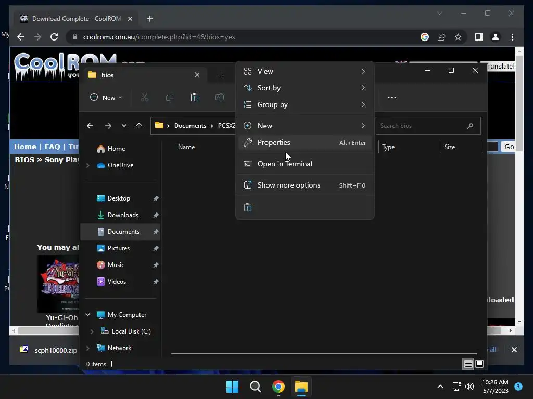Select Open in Terminal
This screenshot has width=533, height=399.
pyautogui.click(x=305, y=164)
